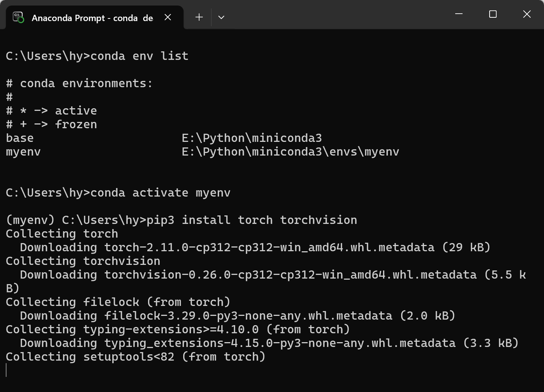Maximize the terminal window
Viewport: 544px width, 392px height.
(x=493, y=14)
